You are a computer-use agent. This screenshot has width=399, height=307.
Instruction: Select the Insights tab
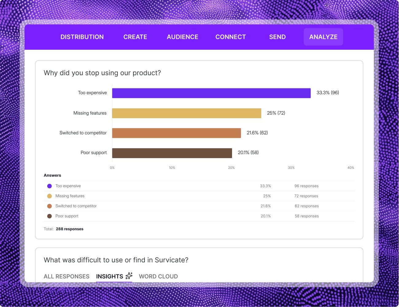(x=110, y=276)
